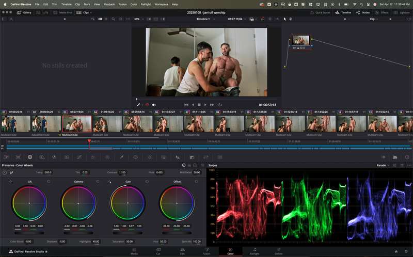
Task: Open the Parade scope type dropdown
Action: point(383,165)
